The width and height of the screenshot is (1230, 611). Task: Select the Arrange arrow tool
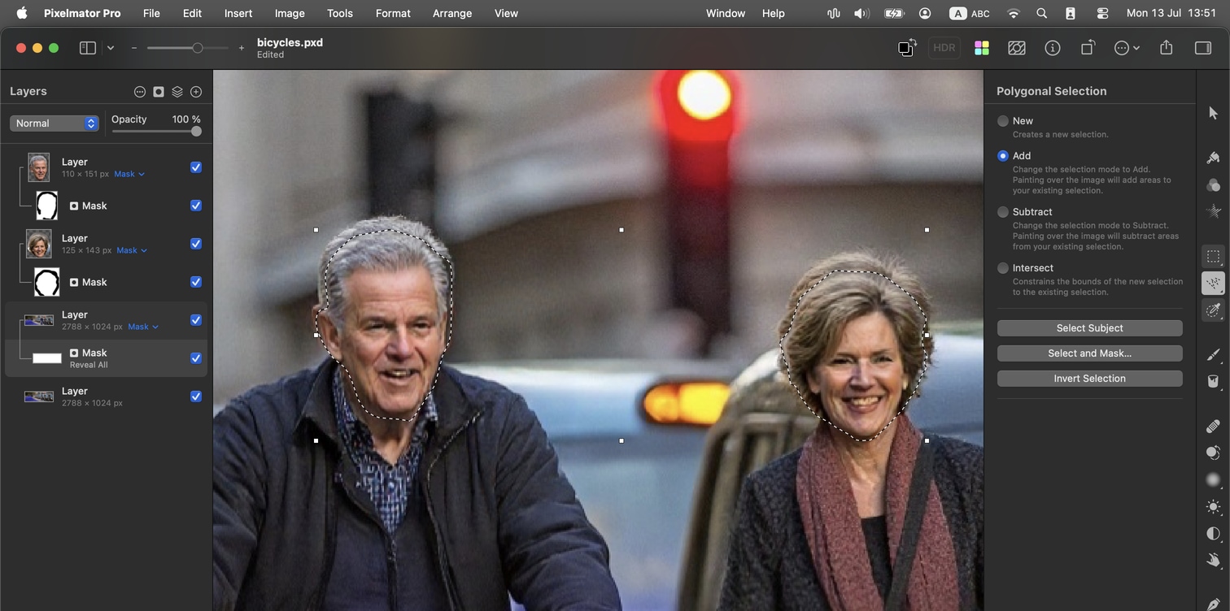(1213, 114)
